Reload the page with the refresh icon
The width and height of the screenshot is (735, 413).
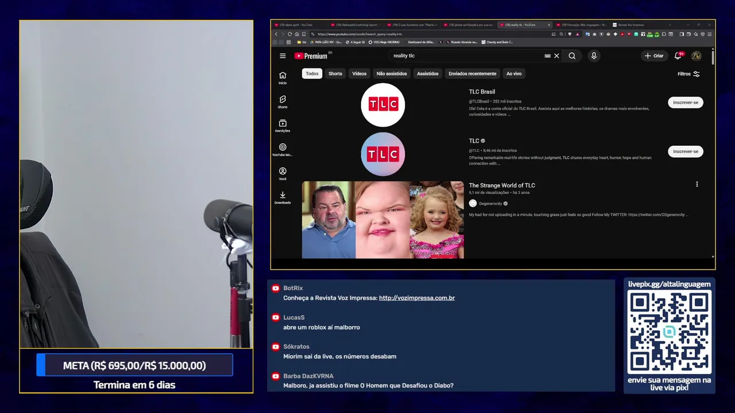[289, 34]
